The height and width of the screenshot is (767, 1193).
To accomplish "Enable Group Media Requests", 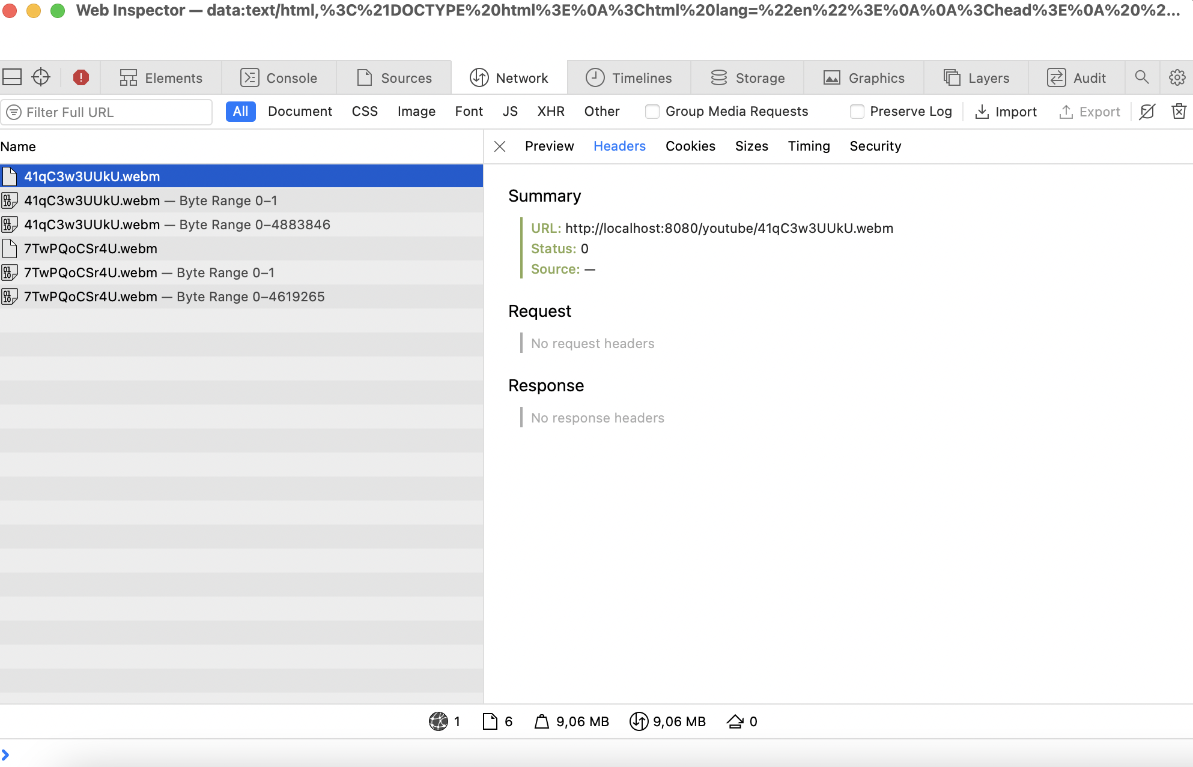I will click(x=652, y=112).
